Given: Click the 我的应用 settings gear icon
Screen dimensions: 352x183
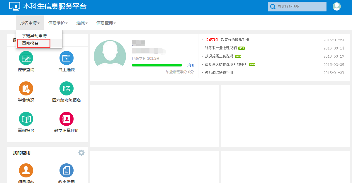Looking at the screenshot, I should point(81,153).
